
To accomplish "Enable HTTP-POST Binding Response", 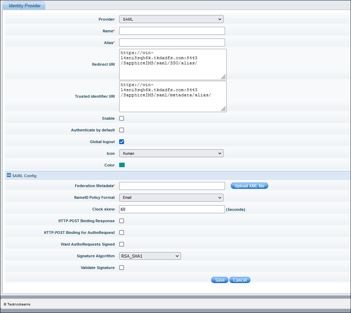I will (122, 221).
